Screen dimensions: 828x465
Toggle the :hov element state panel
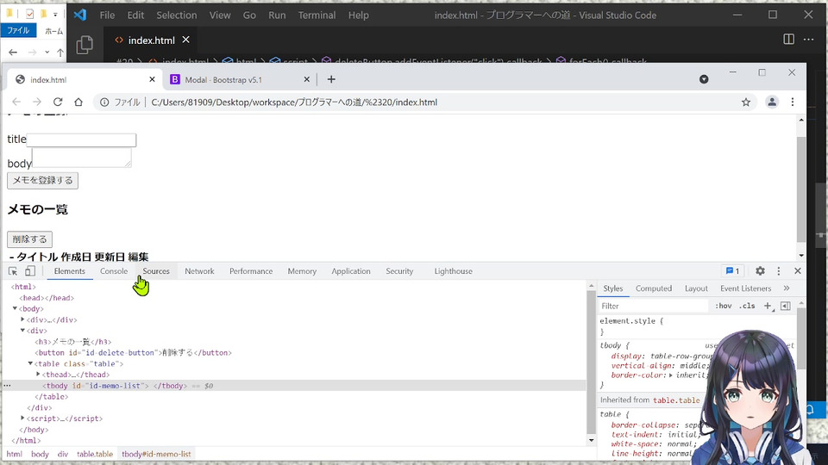coord(724,306)
